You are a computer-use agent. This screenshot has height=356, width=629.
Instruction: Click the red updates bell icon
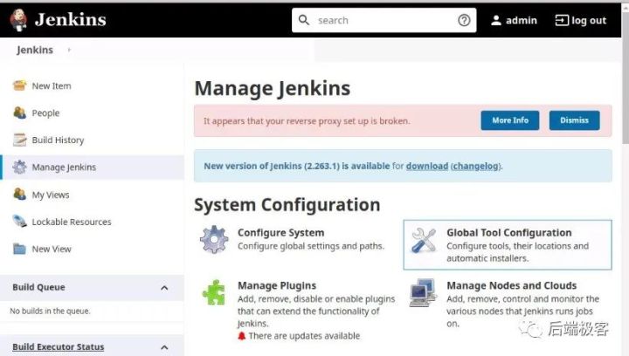point(241,336)
